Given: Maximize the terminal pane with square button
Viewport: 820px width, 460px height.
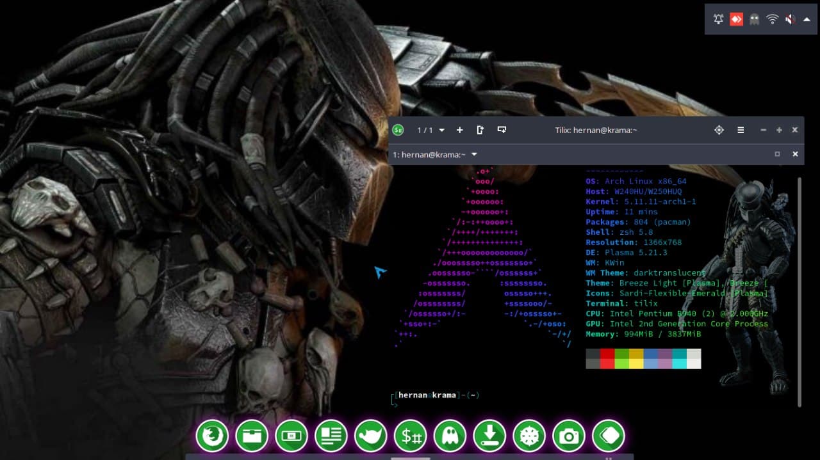Looking at the screenshot, I should [x=777, y=154].
